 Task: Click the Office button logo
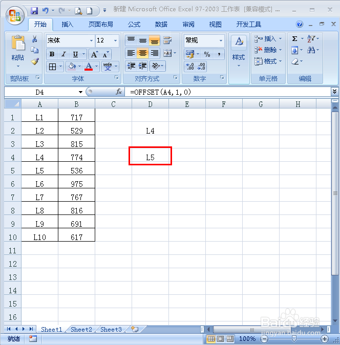[15, 15]
